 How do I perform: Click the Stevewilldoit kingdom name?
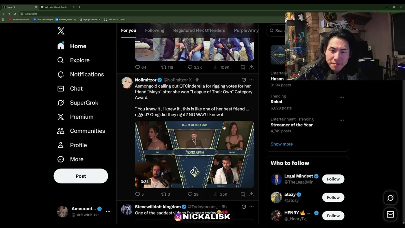click(x=158, y=207)
